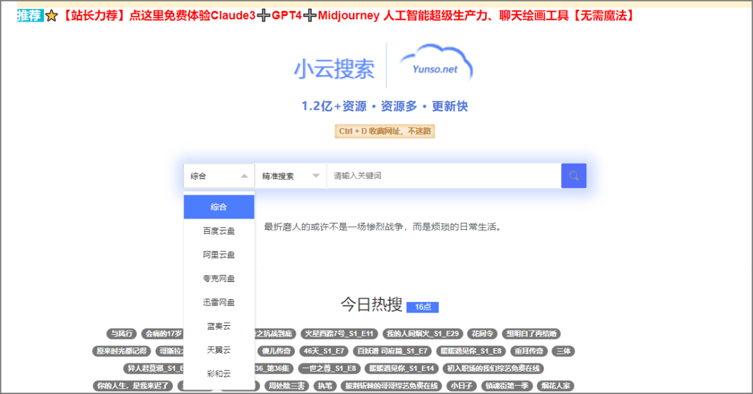This screenshot has width=753, height=394.
Task: Open hot search tag 一世之尊_S1_E8
Action: [329, 368]
